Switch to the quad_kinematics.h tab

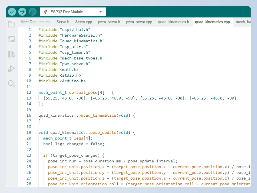pyautogui.click(x=173, y=22)
